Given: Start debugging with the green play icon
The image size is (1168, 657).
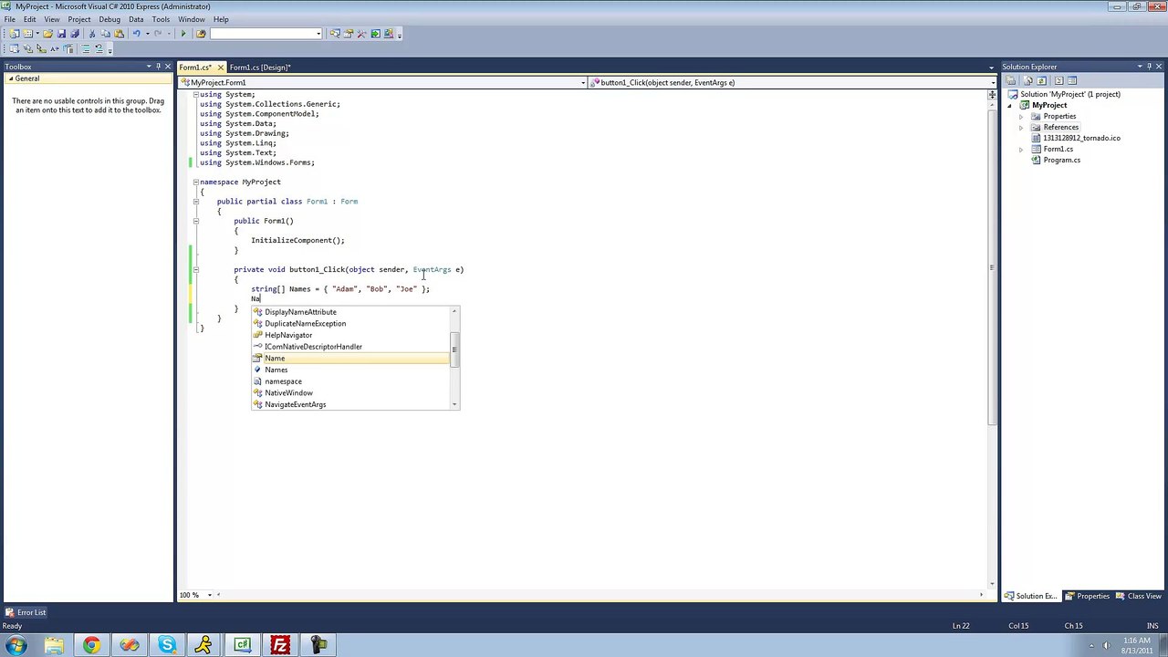Looking at the screenshot, I should tap(183, 34).
